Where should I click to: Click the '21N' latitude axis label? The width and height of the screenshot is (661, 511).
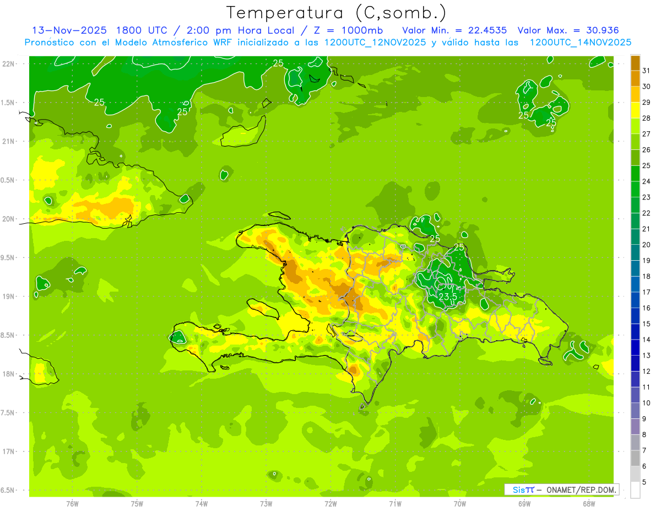pos(8,141)
